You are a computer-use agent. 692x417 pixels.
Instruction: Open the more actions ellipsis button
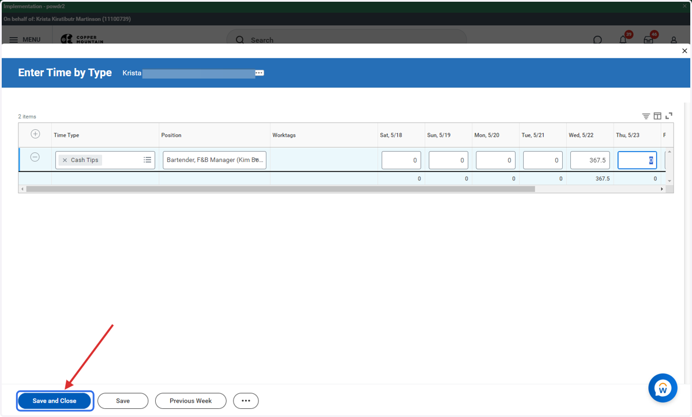246,401
